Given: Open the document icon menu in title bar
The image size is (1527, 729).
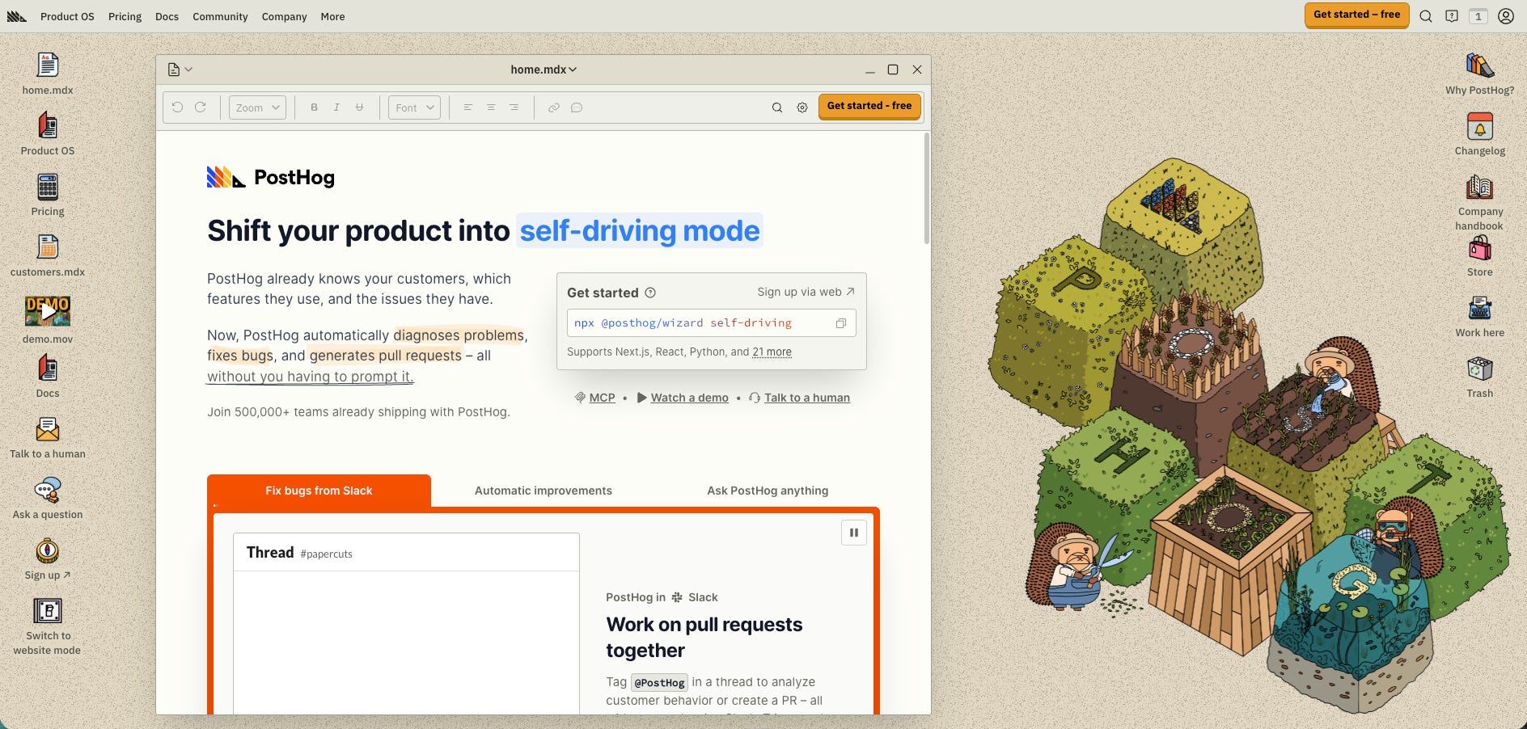Looking at the screenshot, I should coord(180,70).
